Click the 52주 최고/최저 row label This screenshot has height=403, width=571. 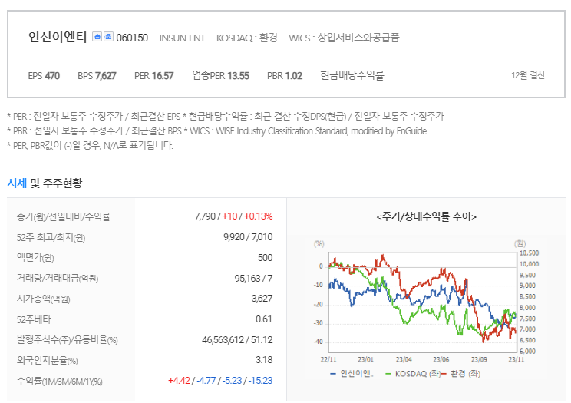coord(51,238)
